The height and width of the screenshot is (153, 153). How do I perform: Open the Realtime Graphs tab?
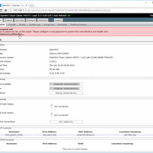(x=78, y=24)
